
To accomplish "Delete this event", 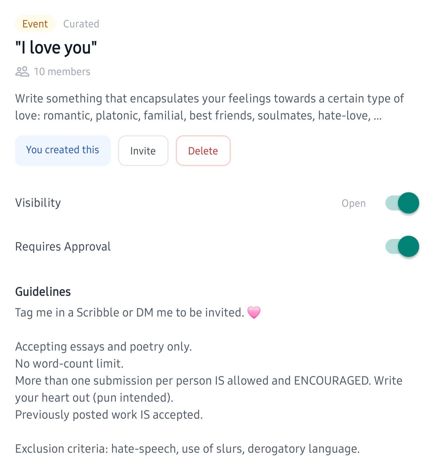I will pos(203,151).
